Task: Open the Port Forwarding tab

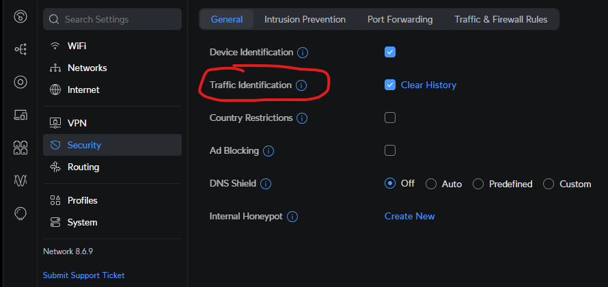Action: click(x=400, y=19)
